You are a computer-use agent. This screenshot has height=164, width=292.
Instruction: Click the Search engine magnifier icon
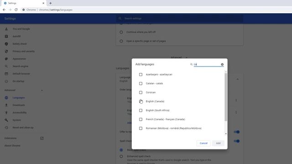[x=6, y=66]
